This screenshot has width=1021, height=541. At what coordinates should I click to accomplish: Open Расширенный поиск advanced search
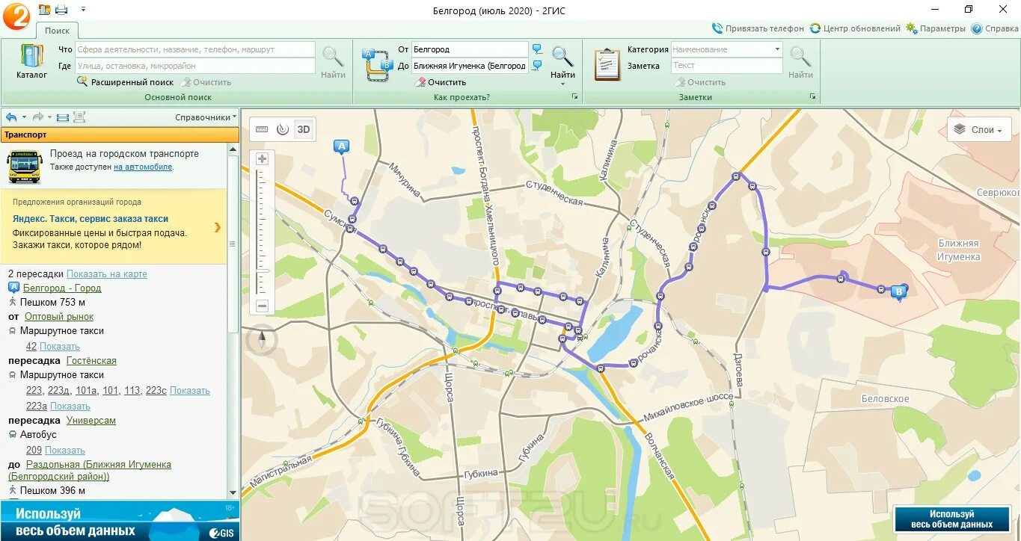click(126, 82)
